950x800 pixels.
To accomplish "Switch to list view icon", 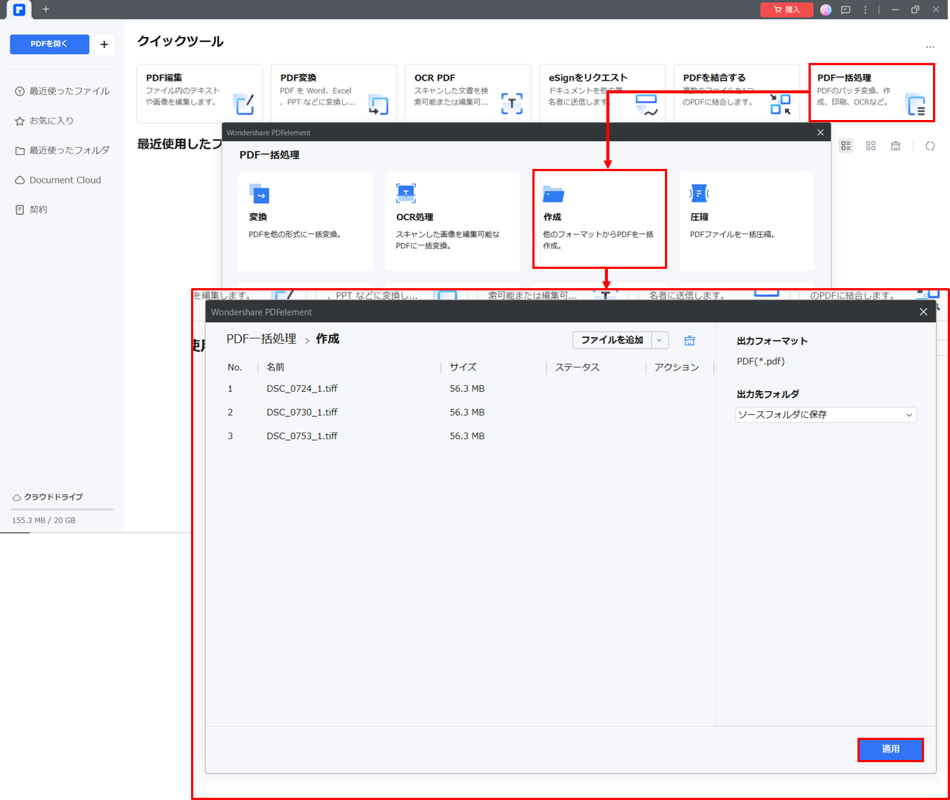I will pyautogui.click(x=846, y=146).
